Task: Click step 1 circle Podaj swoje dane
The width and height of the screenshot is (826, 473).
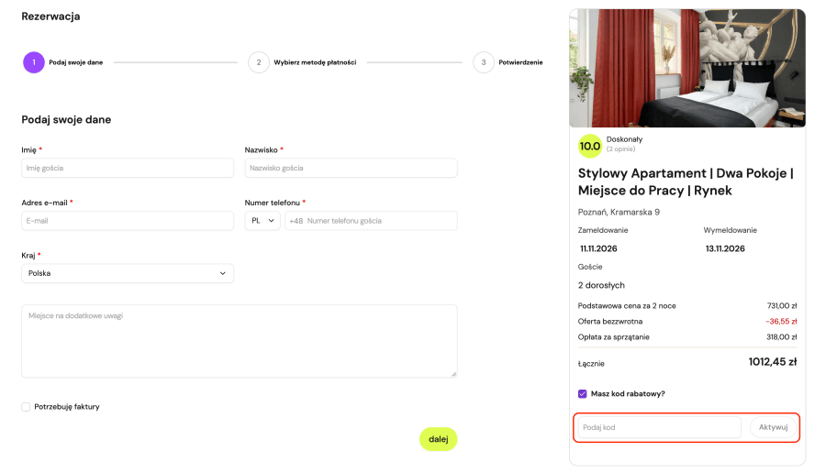Action: tap(34, 62)
